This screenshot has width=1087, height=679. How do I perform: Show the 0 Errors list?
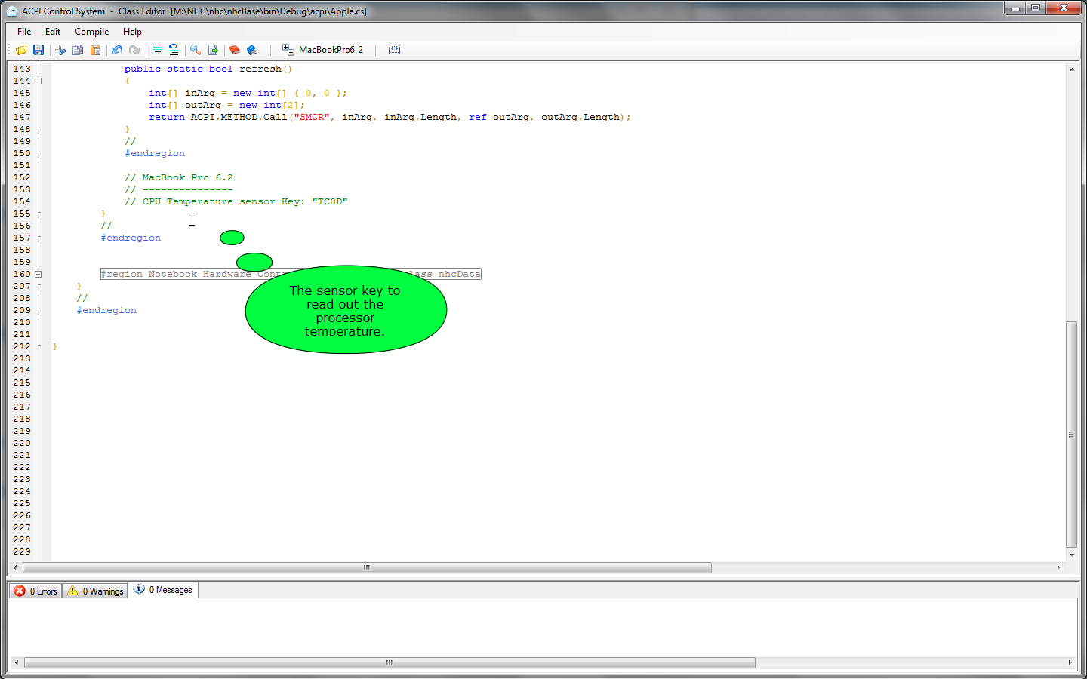coord(36,591)
